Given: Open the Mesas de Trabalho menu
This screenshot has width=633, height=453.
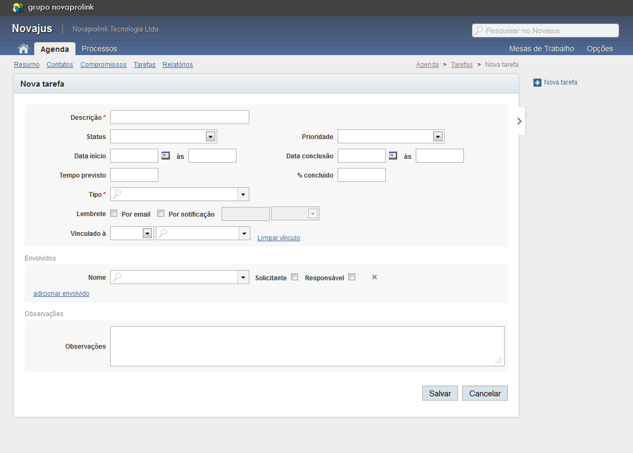Looking at the screenshot, I should [542, 49].
